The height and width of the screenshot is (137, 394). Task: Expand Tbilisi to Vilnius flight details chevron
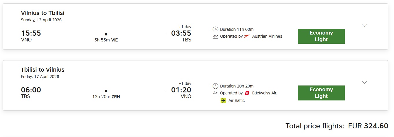click(x=364, y=82)
